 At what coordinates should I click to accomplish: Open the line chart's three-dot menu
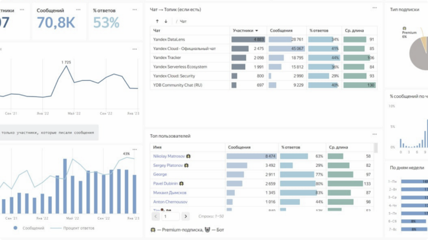135,49
